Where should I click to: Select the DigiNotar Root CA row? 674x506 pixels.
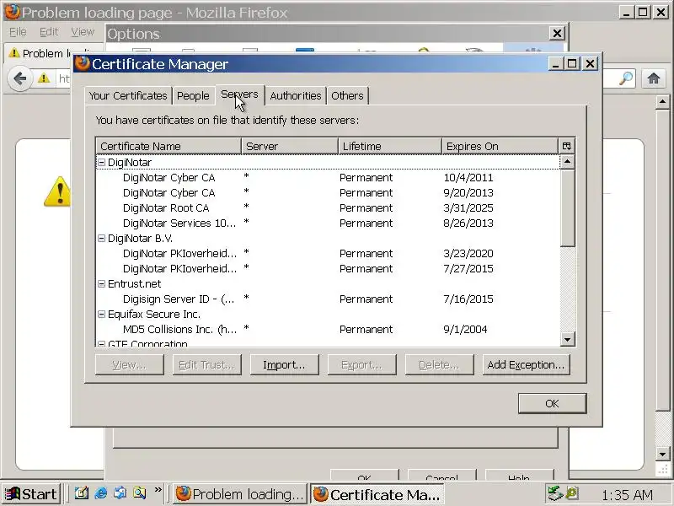[328, 207]
